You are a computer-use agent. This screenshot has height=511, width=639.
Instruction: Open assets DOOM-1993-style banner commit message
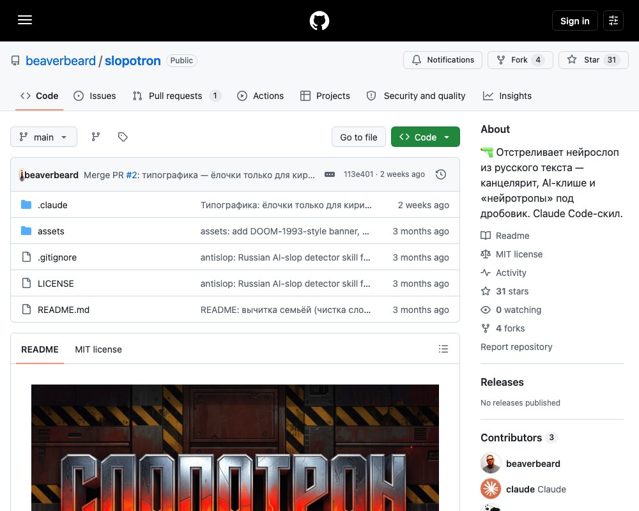click(285, 231)
